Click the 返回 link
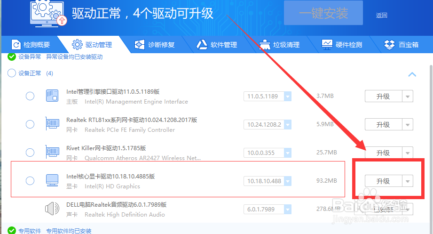 (381, 16)
